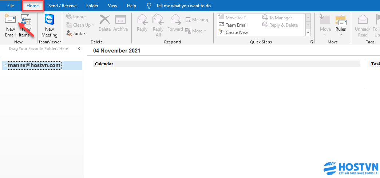The image size is (380, 178).
Task: Select the Reply & Delete quick step
Action: click(280, 25)
